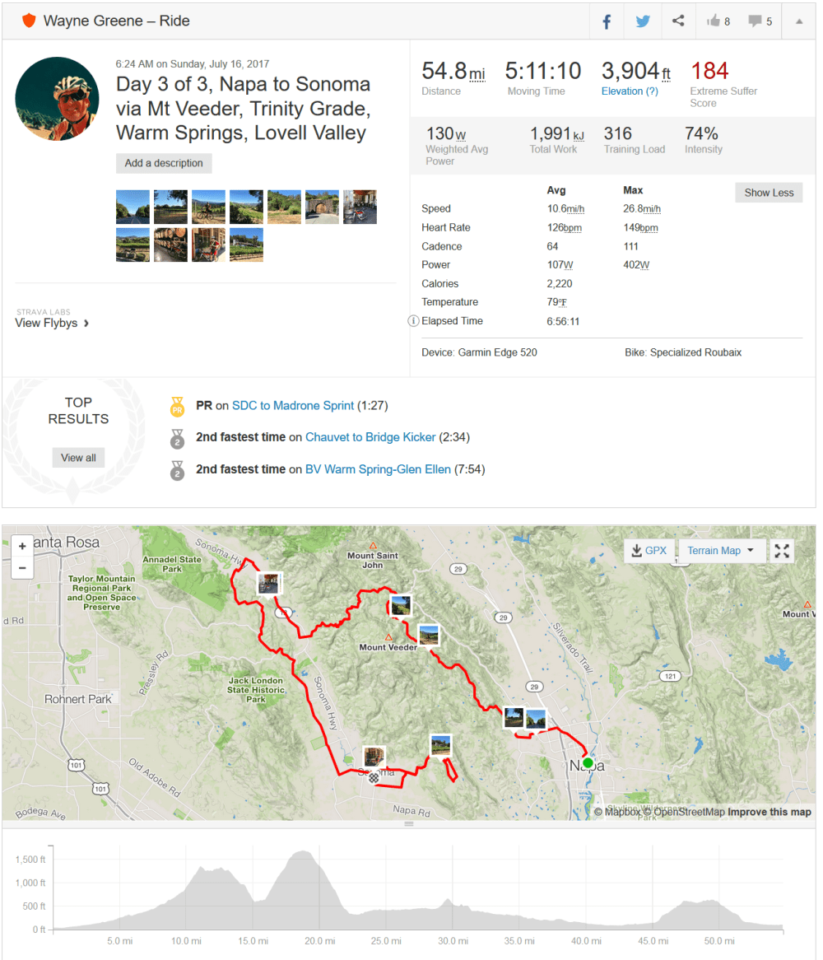823x960 pixels.
Task: Open the comments speech bubble
Action: tap(760, 21)
